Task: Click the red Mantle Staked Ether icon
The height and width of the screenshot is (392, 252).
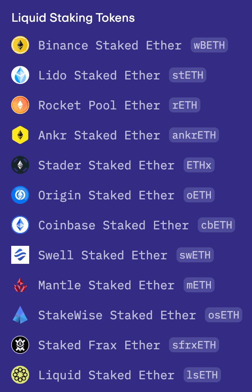Action: (20, 285)
